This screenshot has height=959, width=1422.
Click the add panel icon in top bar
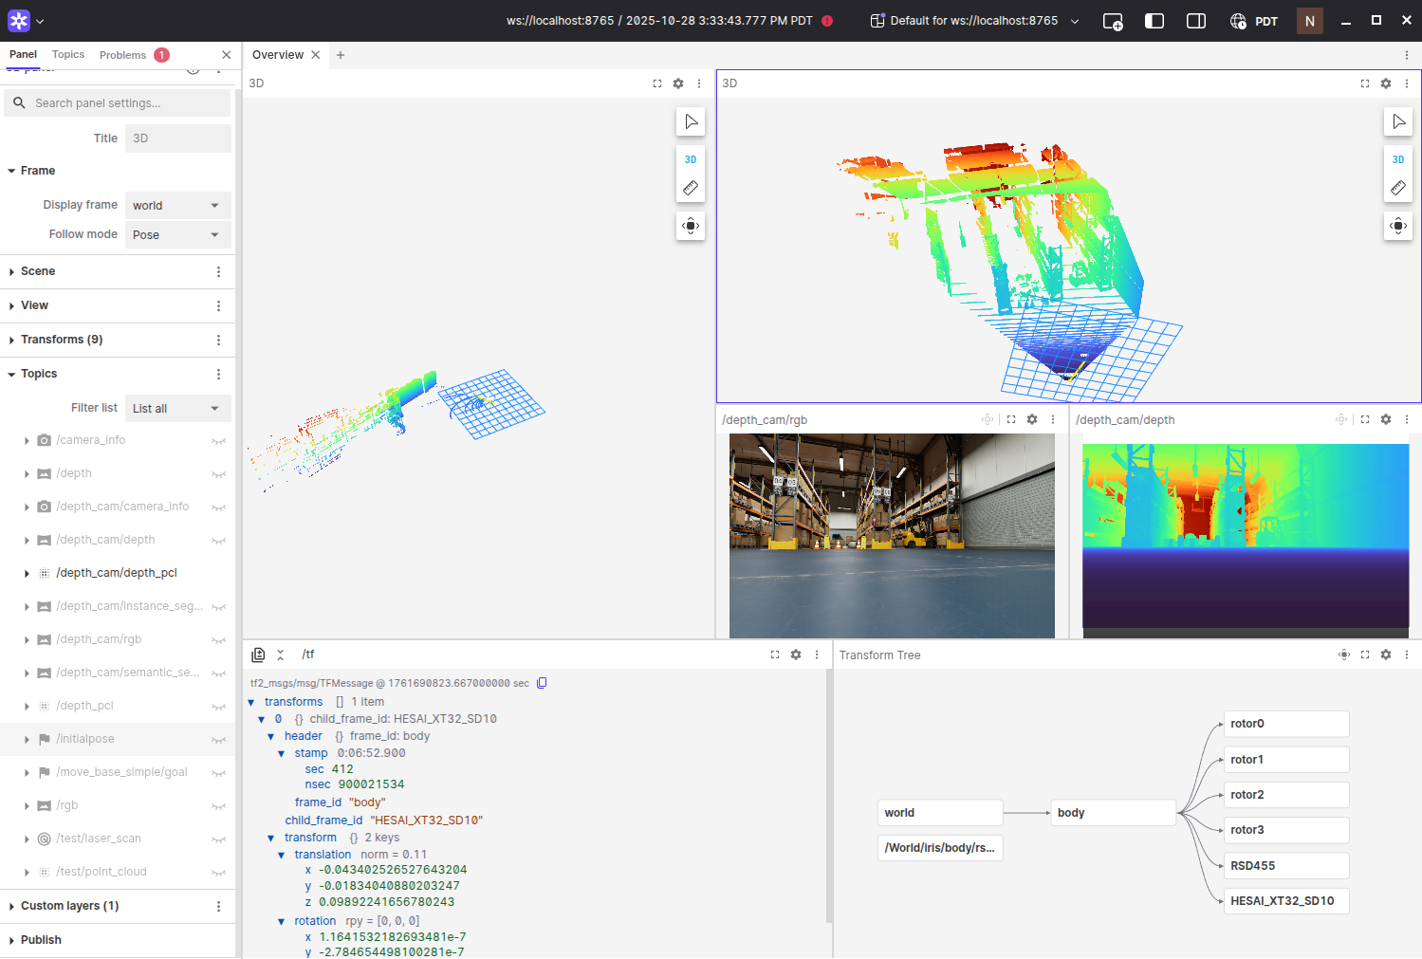click(1113, 21)
